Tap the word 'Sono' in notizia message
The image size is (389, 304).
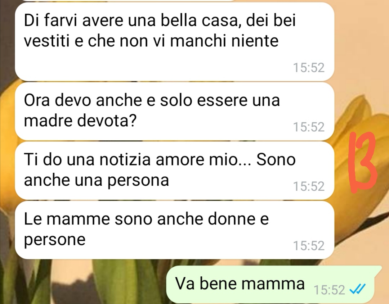276,159
